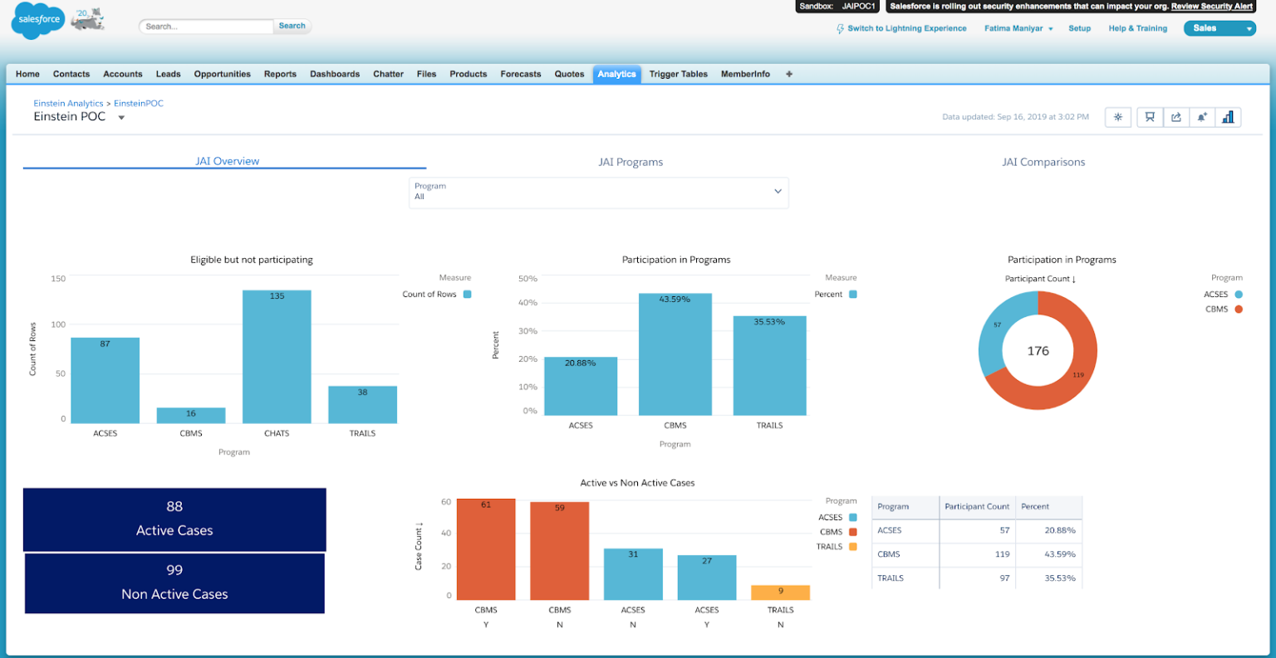Screen dimensions: 1276x658
Task: Switch to the JAI Programs page
Action: coord(631,162)
